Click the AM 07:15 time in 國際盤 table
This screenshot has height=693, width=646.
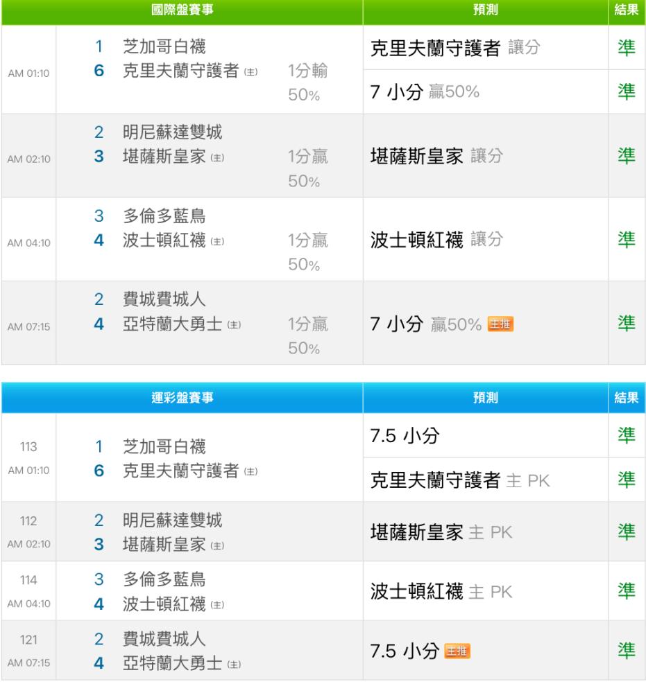[28, 327]
